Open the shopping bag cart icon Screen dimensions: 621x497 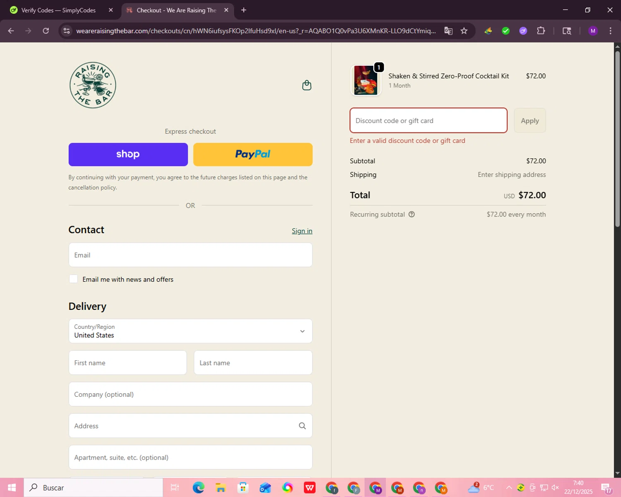pyautogui.click(x=306, y=85)
